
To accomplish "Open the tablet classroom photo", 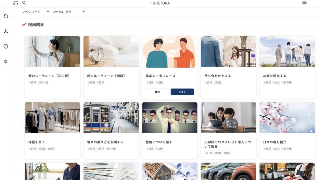I will pyautogui.click(x=228, y=118).
